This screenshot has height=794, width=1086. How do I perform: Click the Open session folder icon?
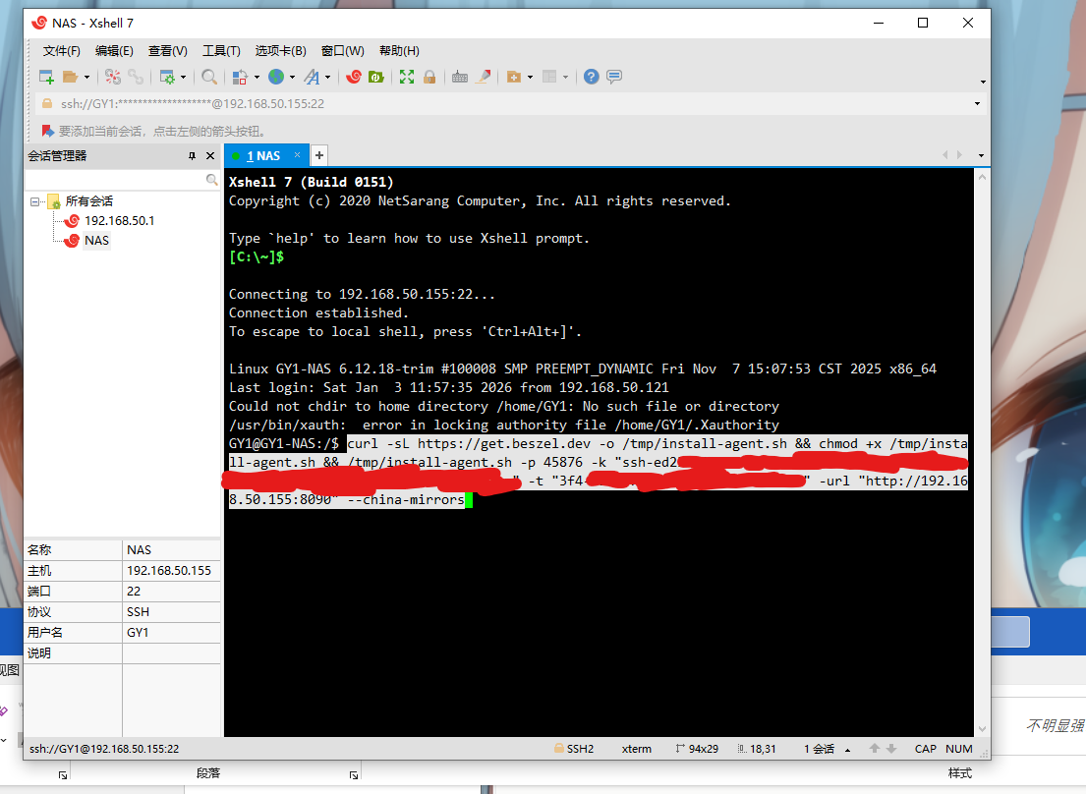click(70, 77)
